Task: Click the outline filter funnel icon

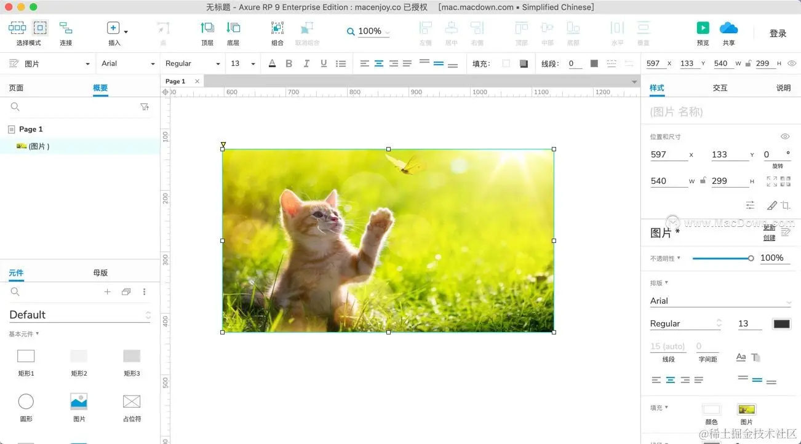Action: click(145, 107)
